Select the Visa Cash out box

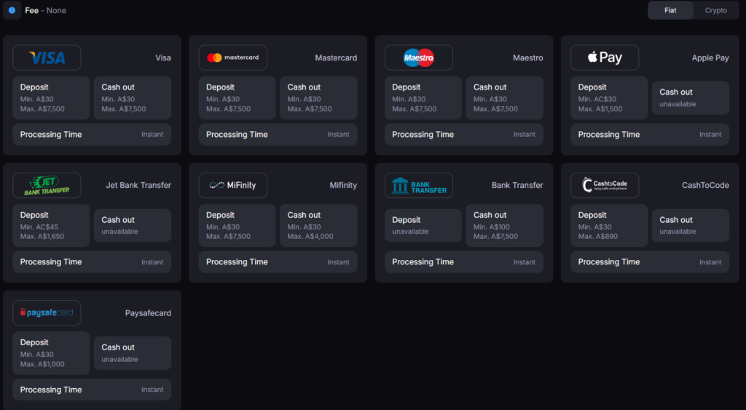133,98
